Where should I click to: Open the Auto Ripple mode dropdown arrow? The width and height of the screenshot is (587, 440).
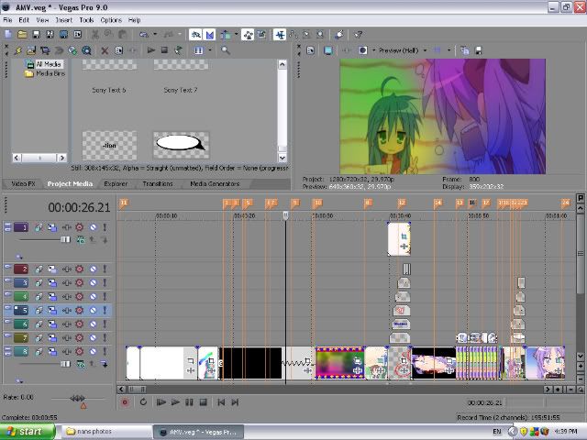click(237, 35)
